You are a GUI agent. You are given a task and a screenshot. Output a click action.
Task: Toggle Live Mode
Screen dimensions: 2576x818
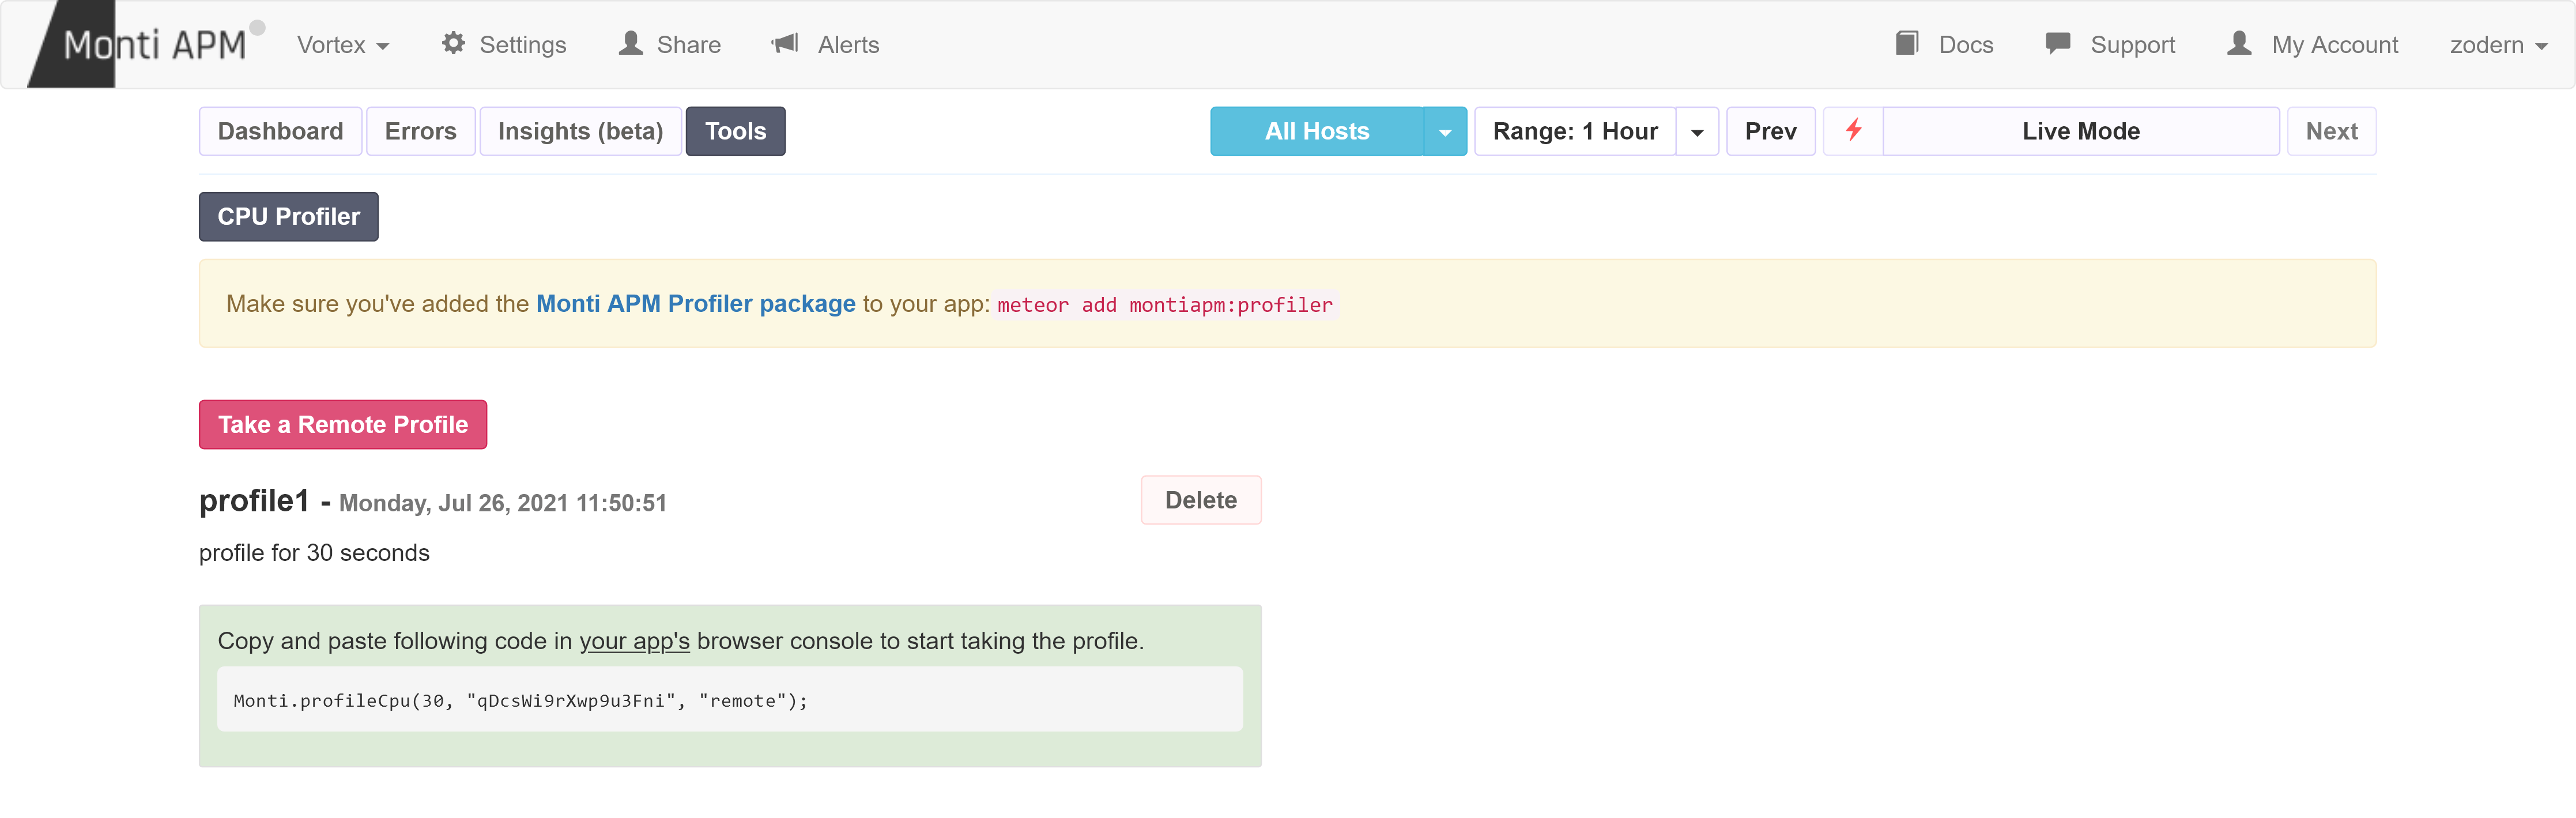[2080, 131]
